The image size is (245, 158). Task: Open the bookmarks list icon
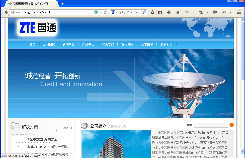point(160,12)
